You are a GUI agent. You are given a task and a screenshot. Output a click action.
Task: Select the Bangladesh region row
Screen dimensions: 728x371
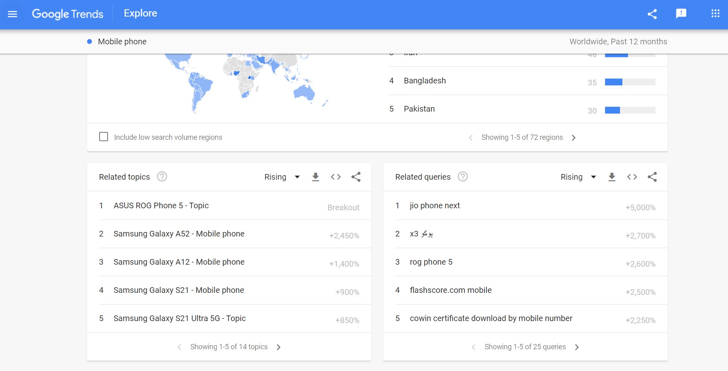tap(528, 81)
